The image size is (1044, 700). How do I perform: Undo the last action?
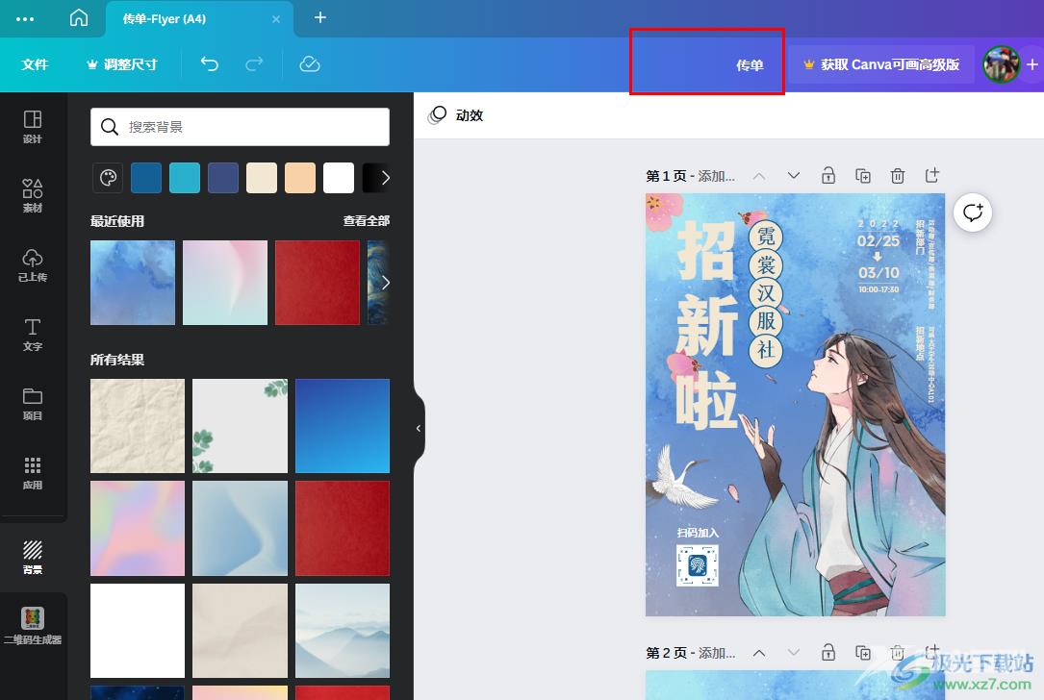[x=210, y=63]
